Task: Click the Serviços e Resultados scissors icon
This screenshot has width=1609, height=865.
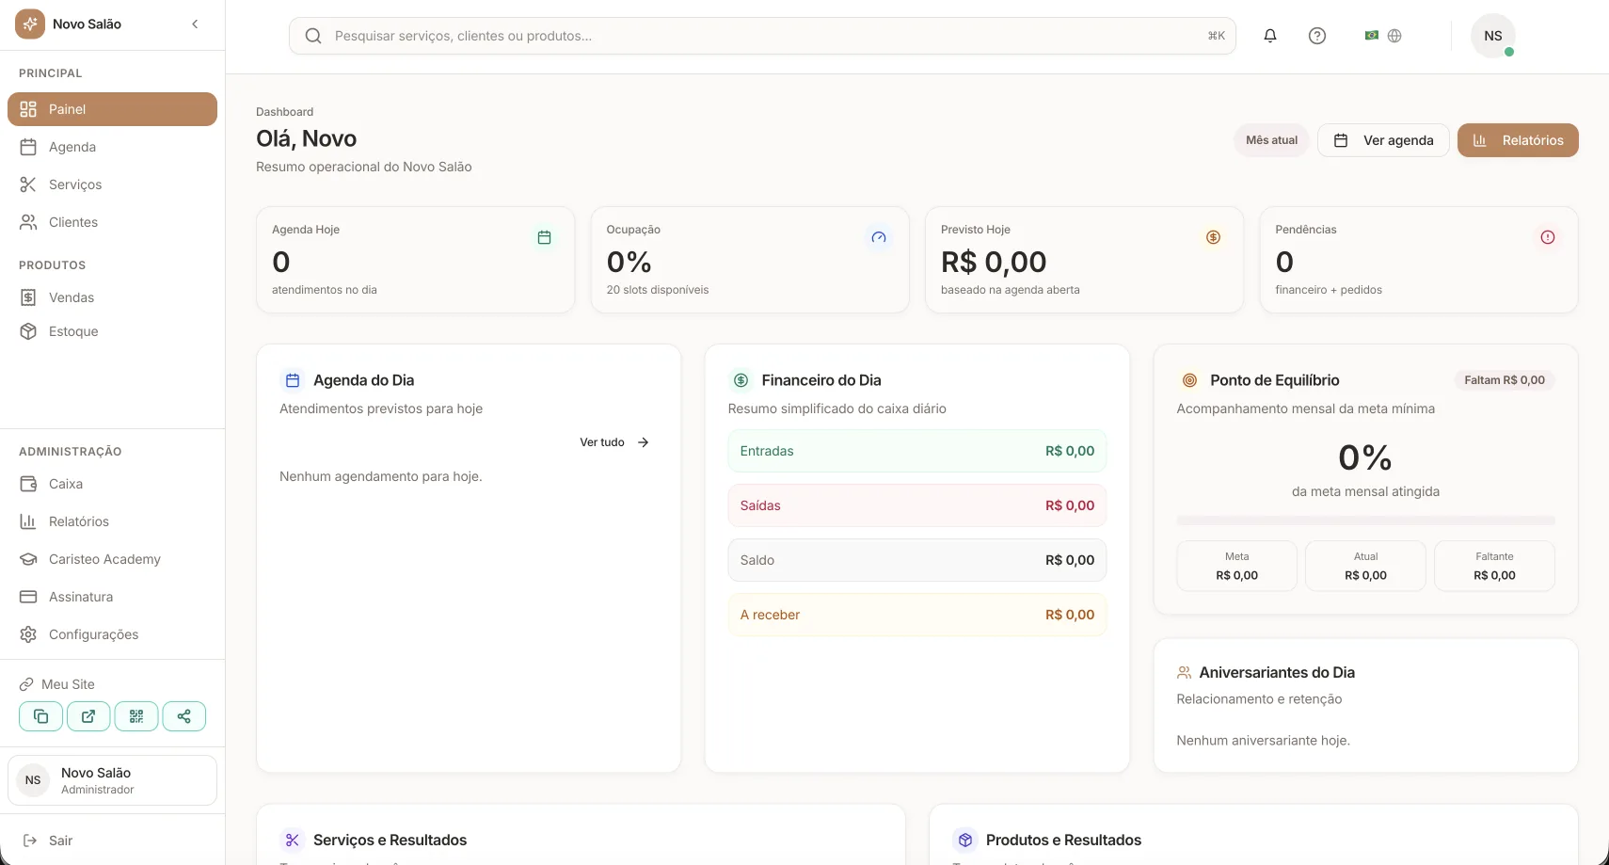Action: (293, 840)
